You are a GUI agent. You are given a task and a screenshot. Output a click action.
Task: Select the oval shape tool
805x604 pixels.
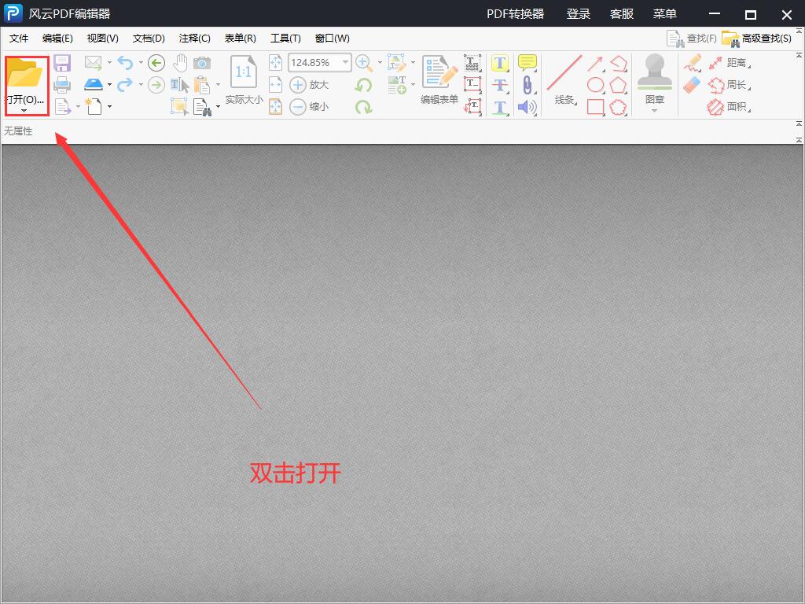tap(596, 85)
